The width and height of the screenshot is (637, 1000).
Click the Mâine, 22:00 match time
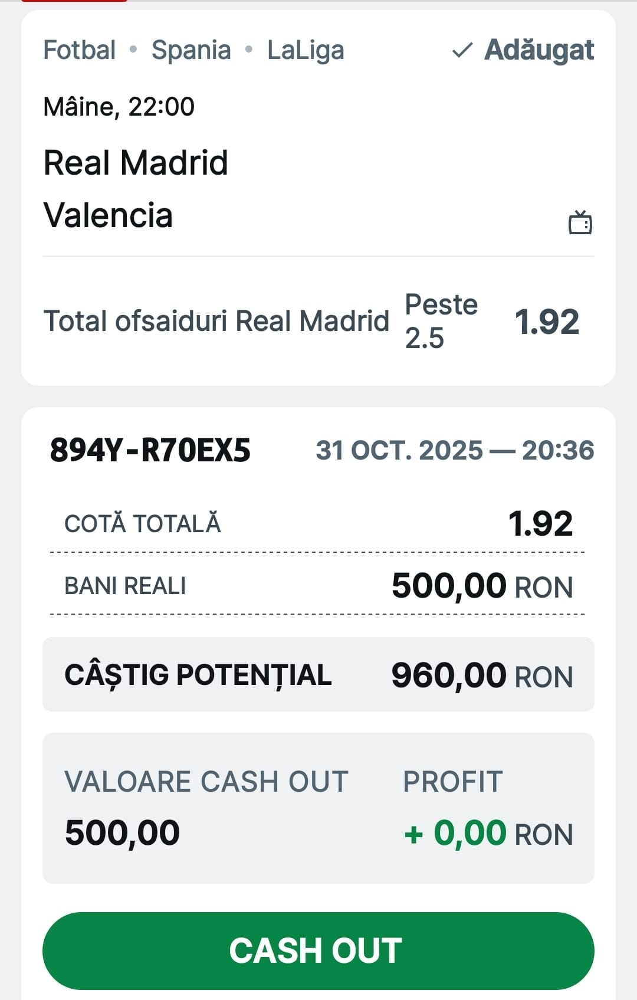pos(119,107)
